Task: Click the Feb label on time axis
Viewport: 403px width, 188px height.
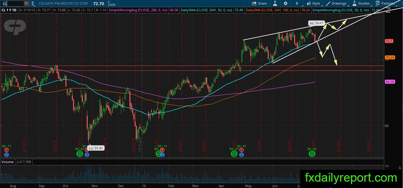Action: coord(171,185)
